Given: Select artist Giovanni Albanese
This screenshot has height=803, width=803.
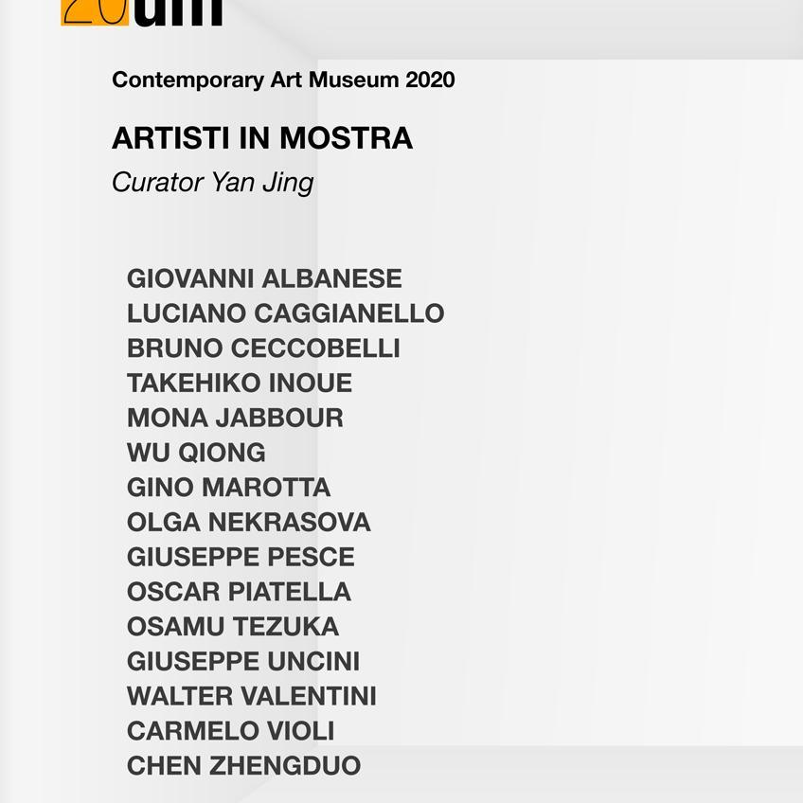Looking at the screenshot, I should 264,278.
